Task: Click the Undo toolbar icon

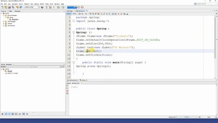Action: pyautogui.click(x=17, y=7)
